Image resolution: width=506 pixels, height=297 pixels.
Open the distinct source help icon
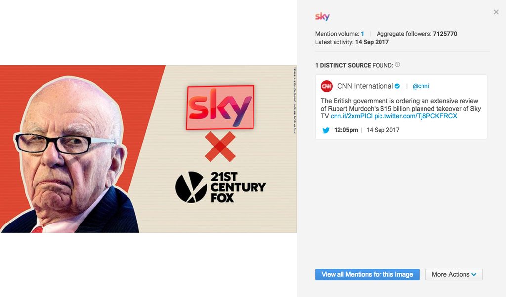coord(398,65)
